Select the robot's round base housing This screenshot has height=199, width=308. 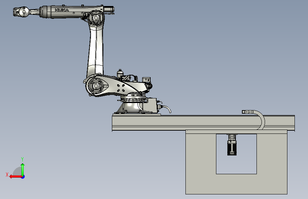click(132, 107)
